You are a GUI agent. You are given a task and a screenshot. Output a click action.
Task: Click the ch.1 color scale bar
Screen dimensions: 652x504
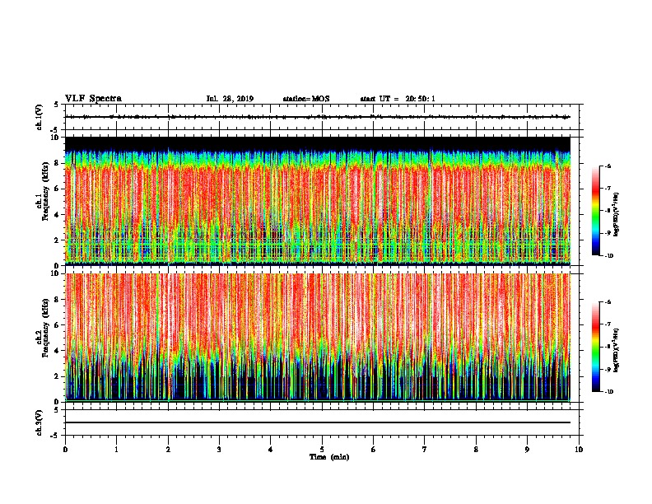[x=595, y=211]
